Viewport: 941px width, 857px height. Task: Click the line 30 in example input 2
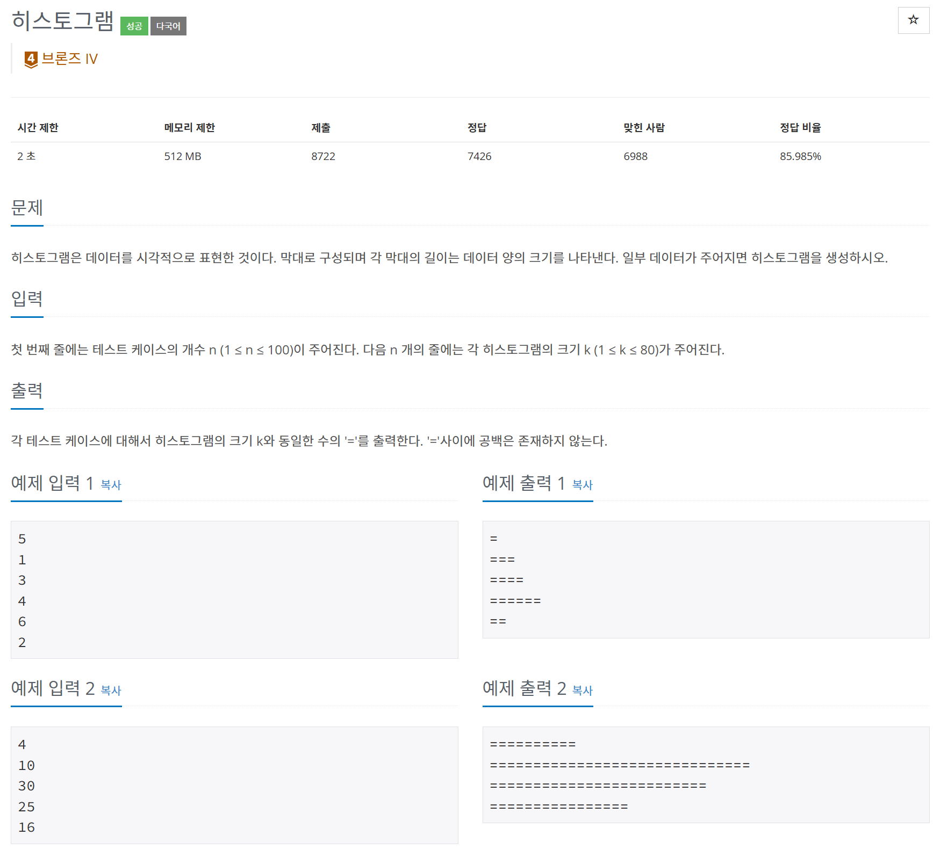point(26,786)
